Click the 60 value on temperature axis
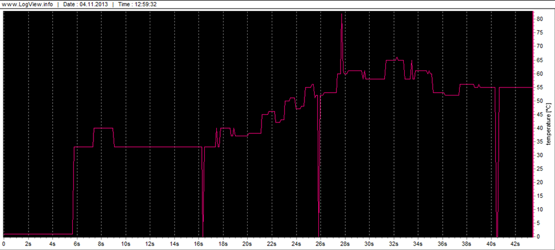The image size is (555, 250). click(540, 73)
